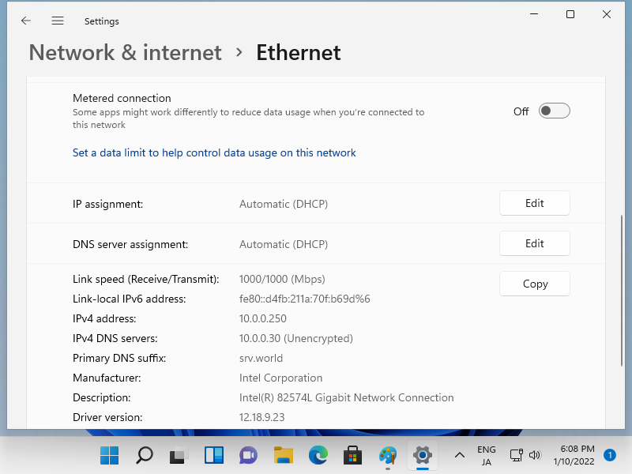This screenshot has width=632, height=474.
Task: Open Task View on the taskbar
Action: click(x=179, y=455)
